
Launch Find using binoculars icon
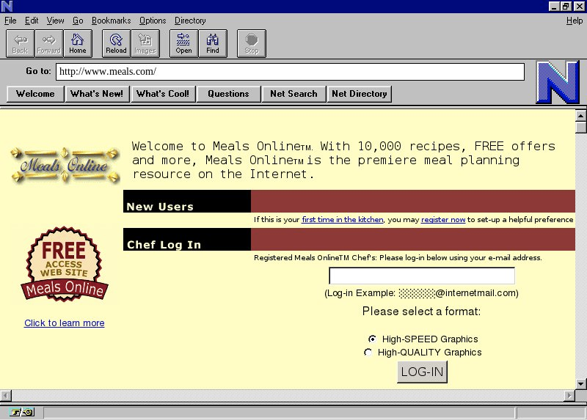click(213, 44)
